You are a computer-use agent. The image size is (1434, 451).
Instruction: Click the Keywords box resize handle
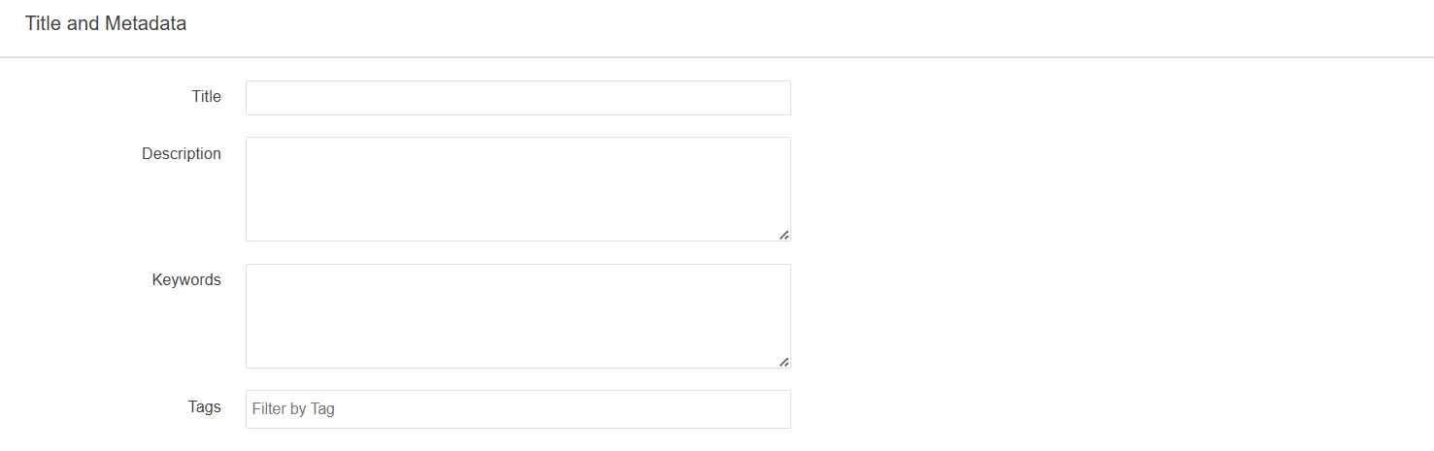784,362
